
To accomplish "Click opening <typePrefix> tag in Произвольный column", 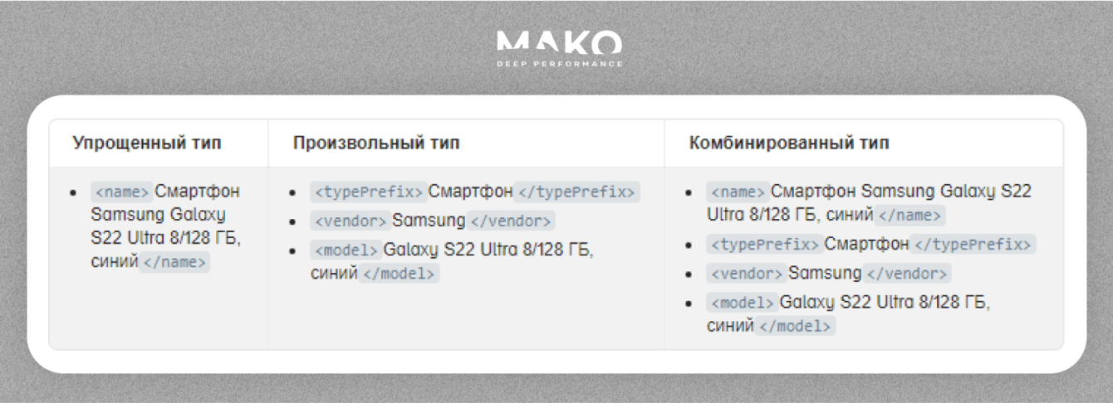I will tap(369, 192).
